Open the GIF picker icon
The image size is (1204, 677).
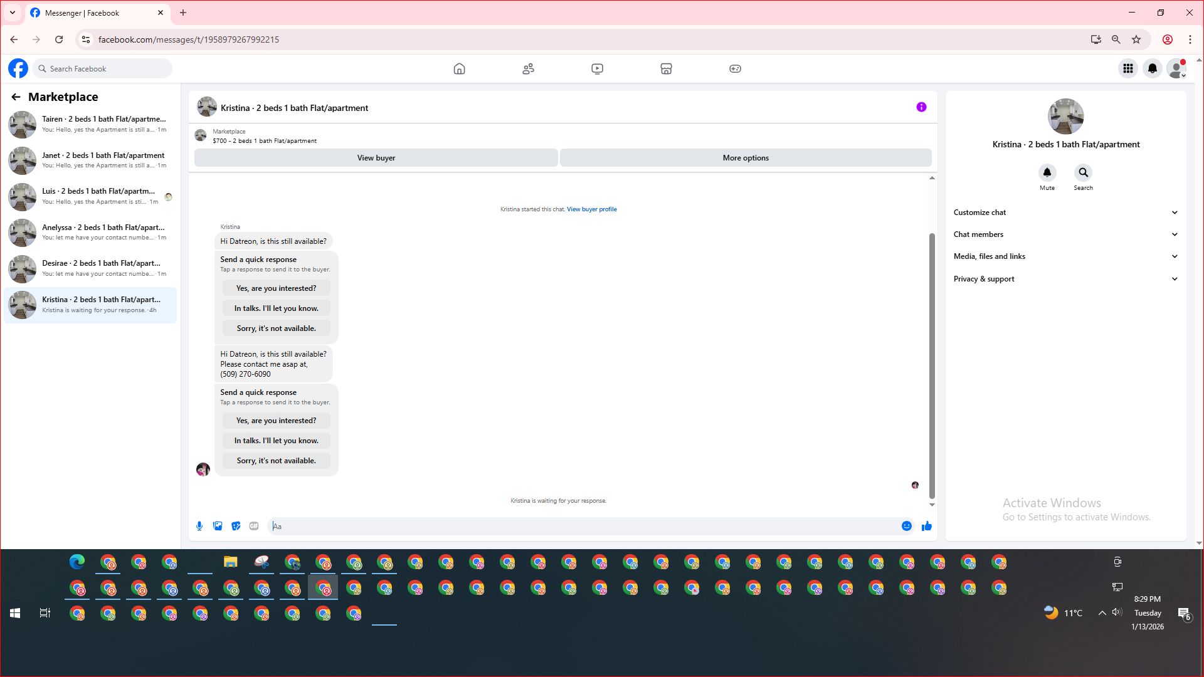254,526
